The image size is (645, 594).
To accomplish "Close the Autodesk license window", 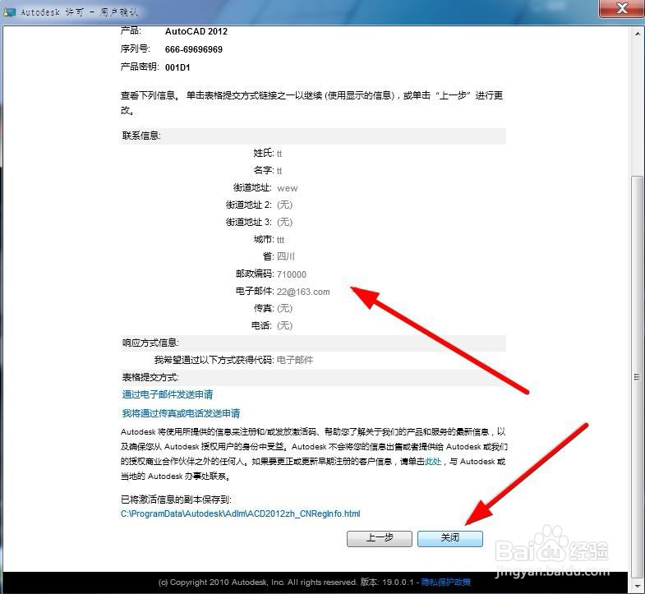I will coord(621,8).
